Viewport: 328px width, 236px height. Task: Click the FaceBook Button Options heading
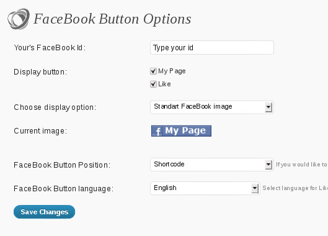[112, 19]
